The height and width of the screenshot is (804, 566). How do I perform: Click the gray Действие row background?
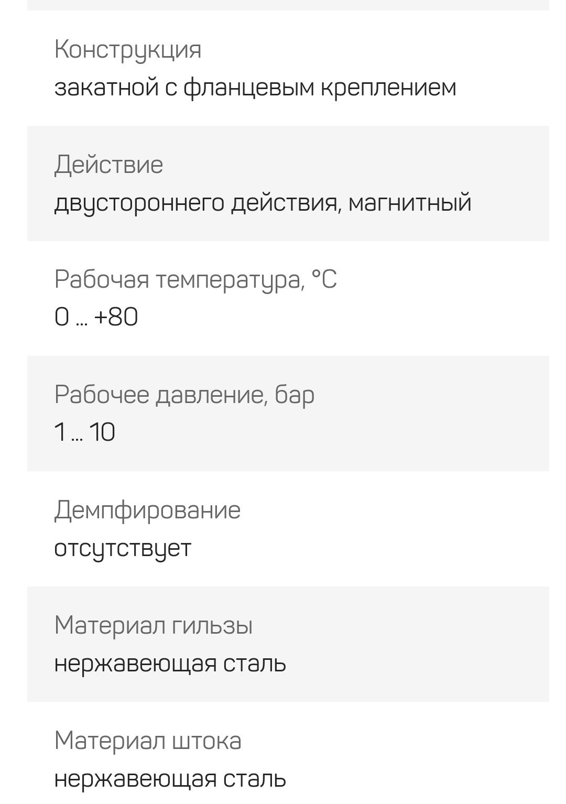click(x=288, y=183)
